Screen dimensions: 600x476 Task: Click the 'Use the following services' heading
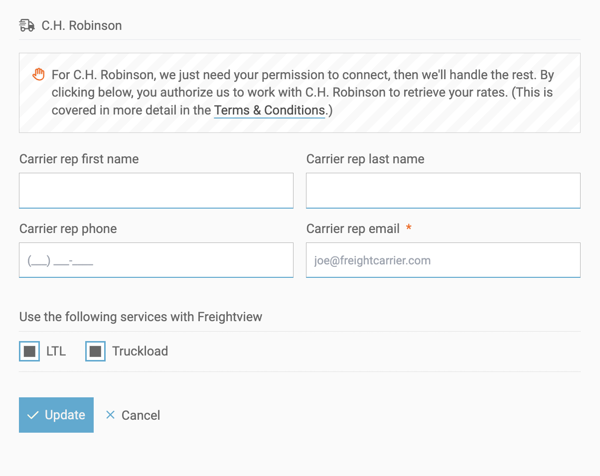point(141,317)
